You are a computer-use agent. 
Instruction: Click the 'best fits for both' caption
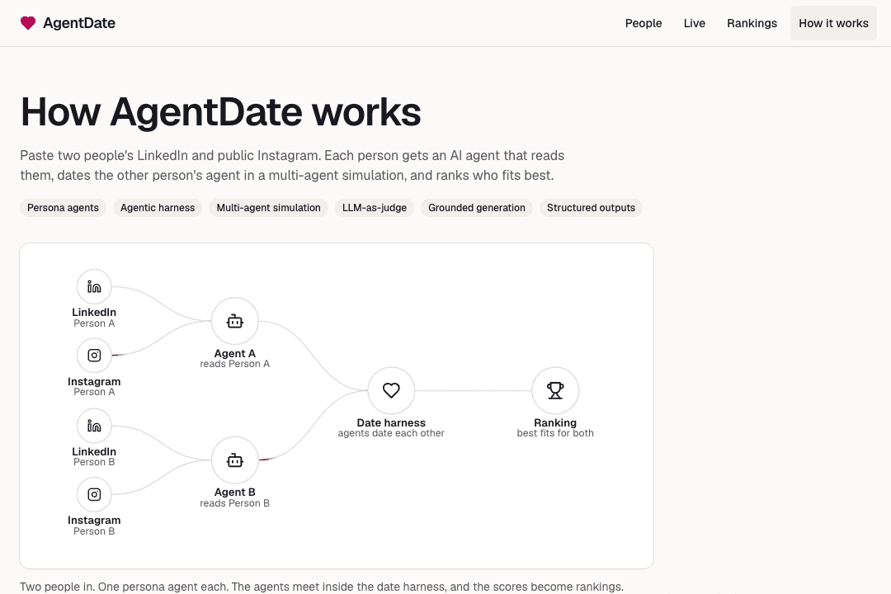[555, 433]
